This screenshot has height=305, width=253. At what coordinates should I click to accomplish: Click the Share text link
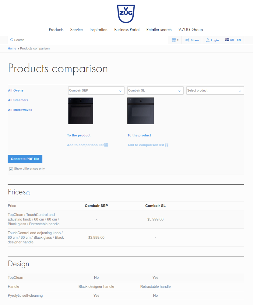(x=195, y=40)
